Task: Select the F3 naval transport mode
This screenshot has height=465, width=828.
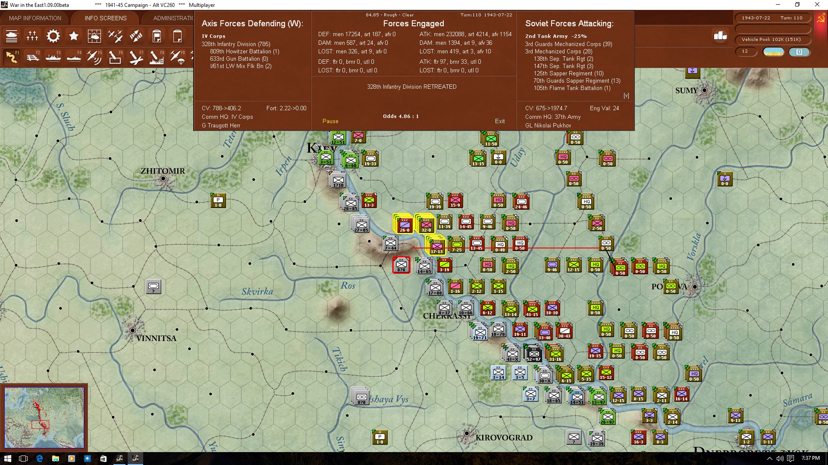Action: tap(53, 57)
